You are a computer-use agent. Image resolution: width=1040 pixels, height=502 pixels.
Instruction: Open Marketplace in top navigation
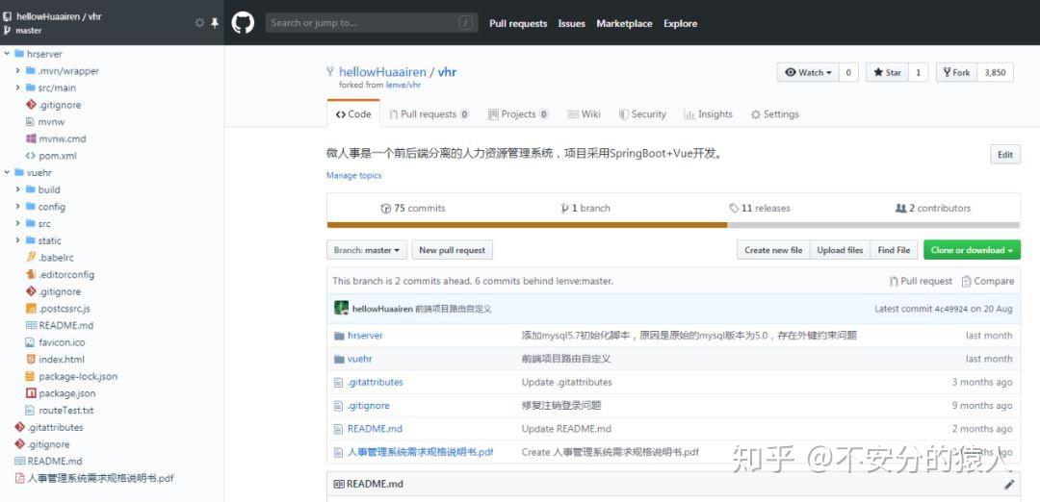pyautogui.click(x=624, y=23)
